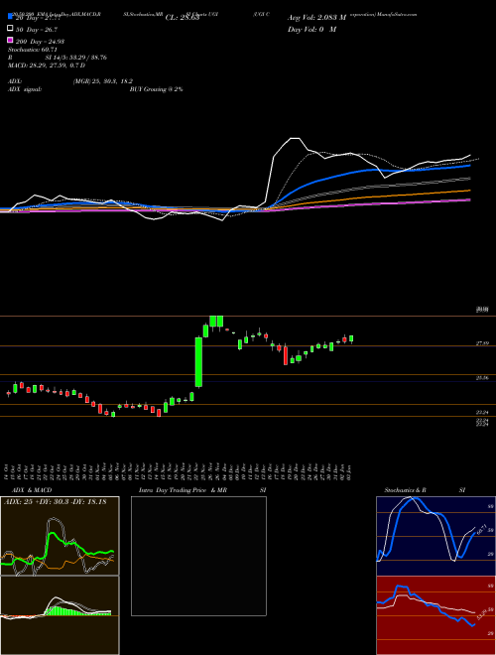Click the blue 20 Day legend swatch
This screenshot has height=655, width=496.
(10, 17)
